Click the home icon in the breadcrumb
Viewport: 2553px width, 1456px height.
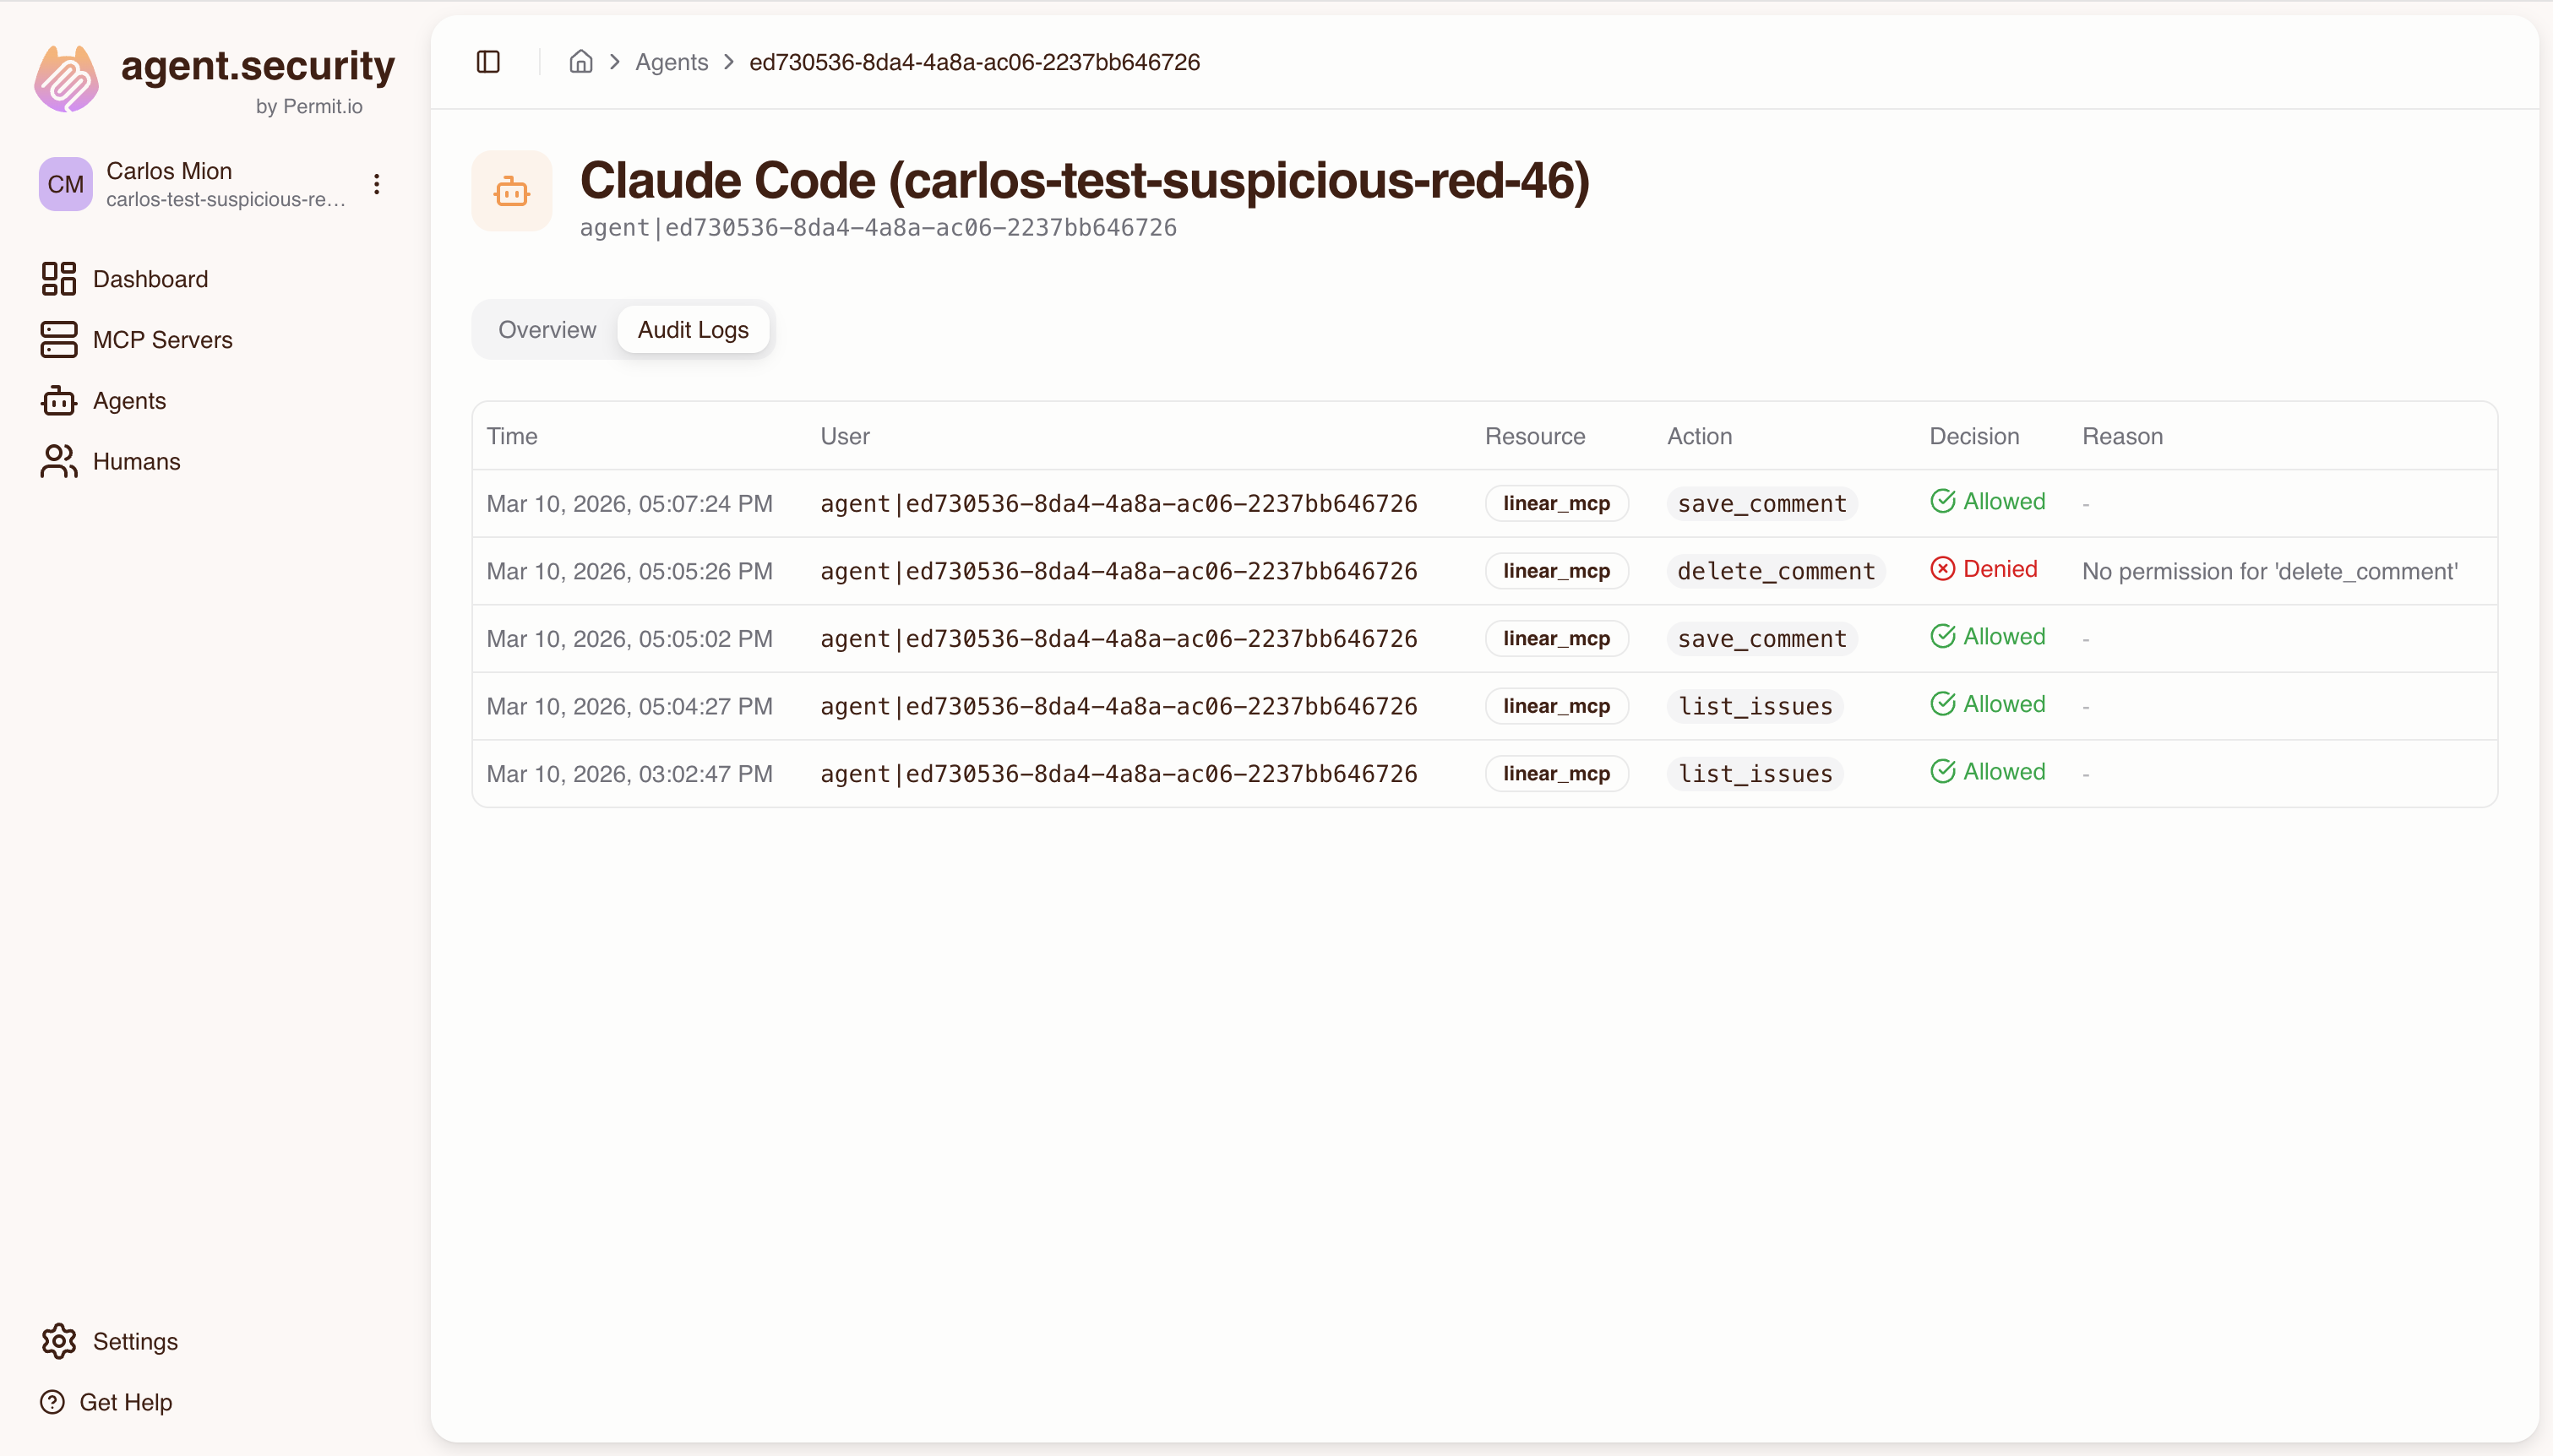click(x=581, y=61)
